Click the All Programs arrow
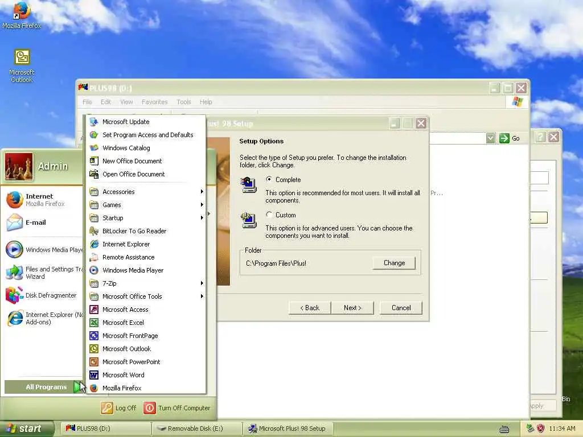 77,387
